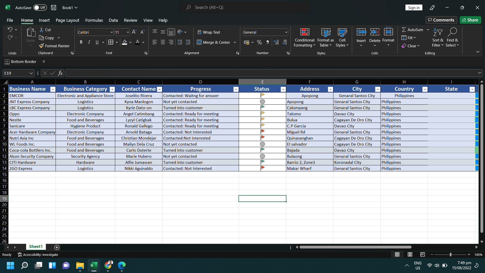Image resolution: width=485 pixels, height=273 pixels.
Task: Toggle Italic formatting
Action: 89,42
